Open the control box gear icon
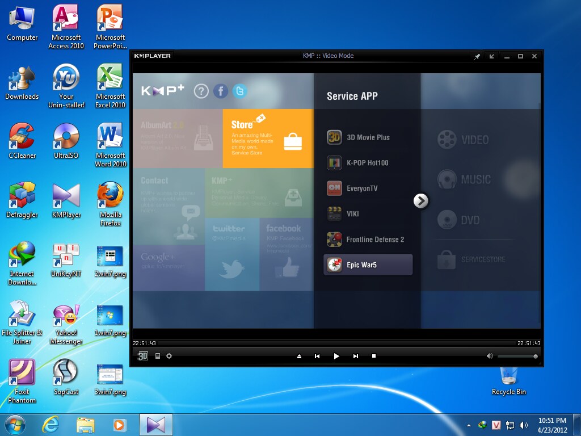The width and height of the screenshot is (581, 436). [169, 356]
